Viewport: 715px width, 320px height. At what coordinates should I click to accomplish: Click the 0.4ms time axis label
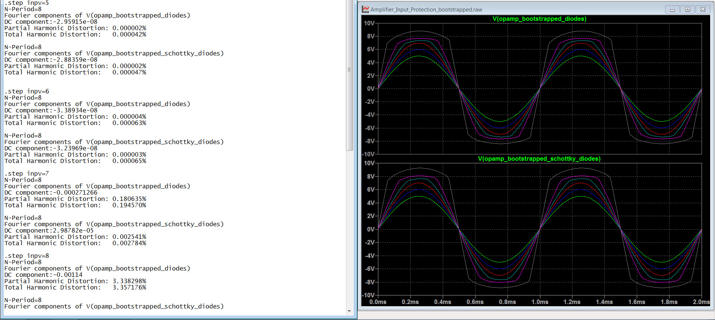click(x=443, y=302)
